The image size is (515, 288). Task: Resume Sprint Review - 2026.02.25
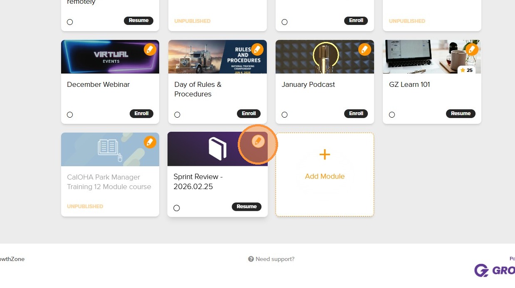click(246, 207)
